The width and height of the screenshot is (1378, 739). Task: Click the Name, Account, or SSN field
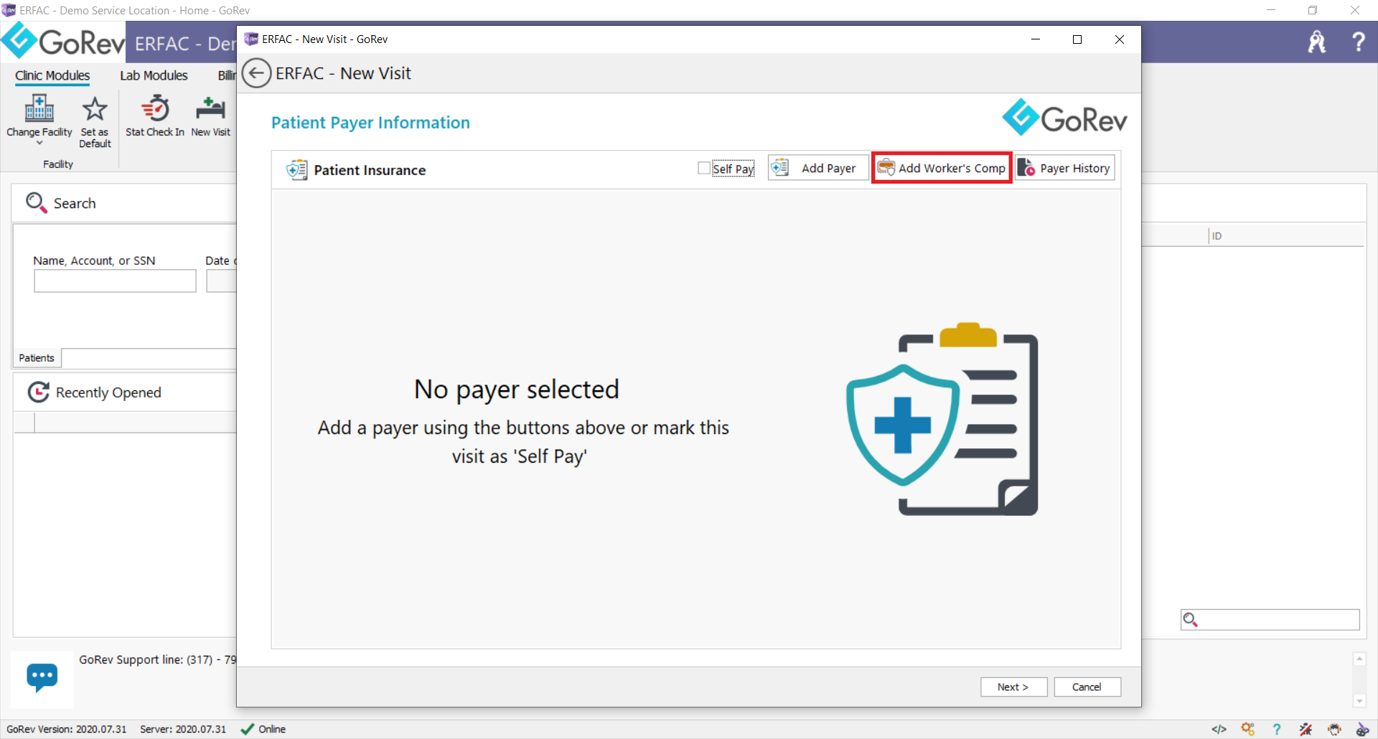pos(115,281)
